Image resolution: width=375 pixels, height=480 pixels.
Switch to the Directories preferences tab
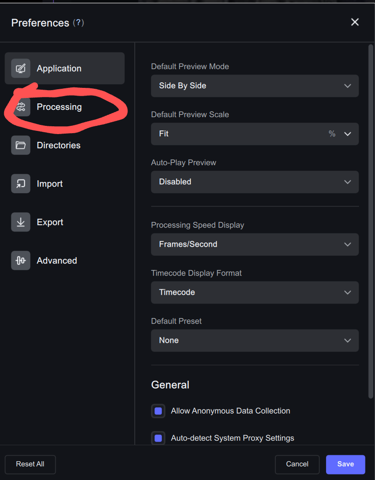click(x=58, y=145)
